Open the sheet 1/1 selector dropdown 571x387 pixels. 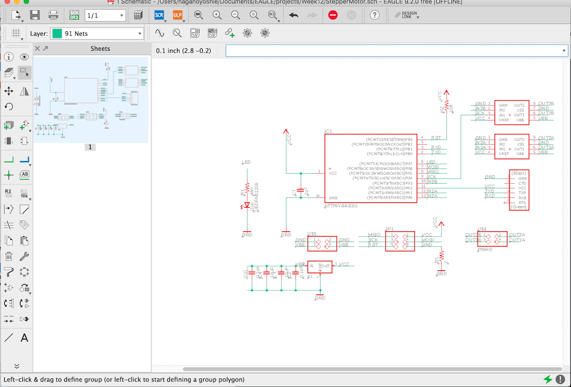click(x=105, y=16)
